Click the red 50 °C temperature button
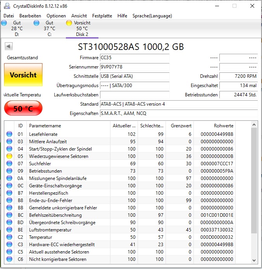This screenshot has width=262, height=269. pos(23,108)
